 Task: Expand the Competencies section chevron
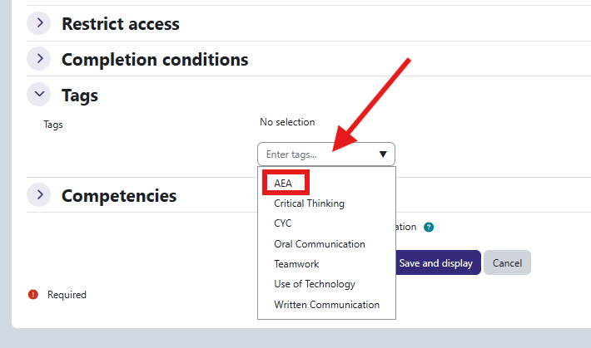click(x=39, y=195)
